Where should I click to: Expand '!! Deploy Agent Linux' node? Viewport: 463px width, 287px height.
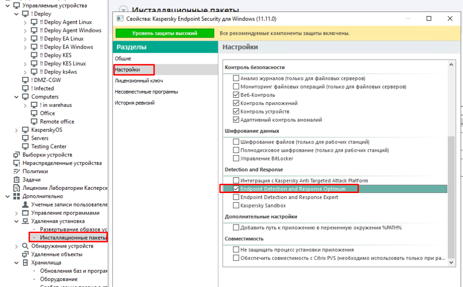click(x=25, y=22)
